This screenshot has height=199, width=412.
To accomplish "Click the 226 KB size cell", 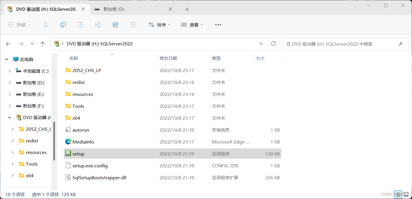I will (x=273, y=178).
